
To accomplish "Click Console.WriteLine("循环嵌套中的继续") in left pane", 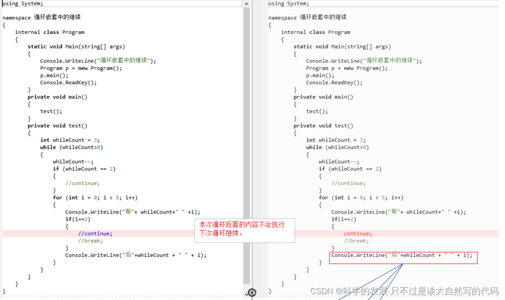I will pos(98,61).
